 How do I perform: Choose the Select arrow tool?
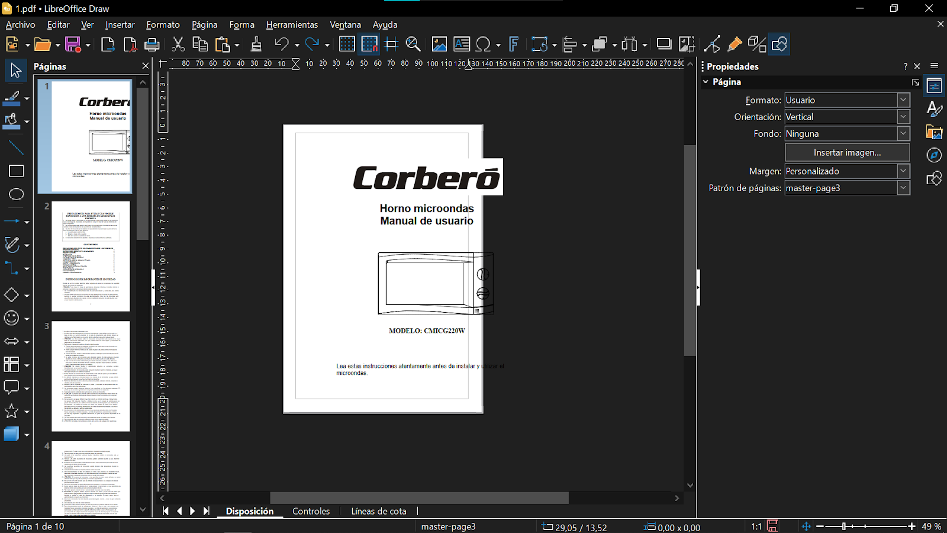click(x=16, y=70)
